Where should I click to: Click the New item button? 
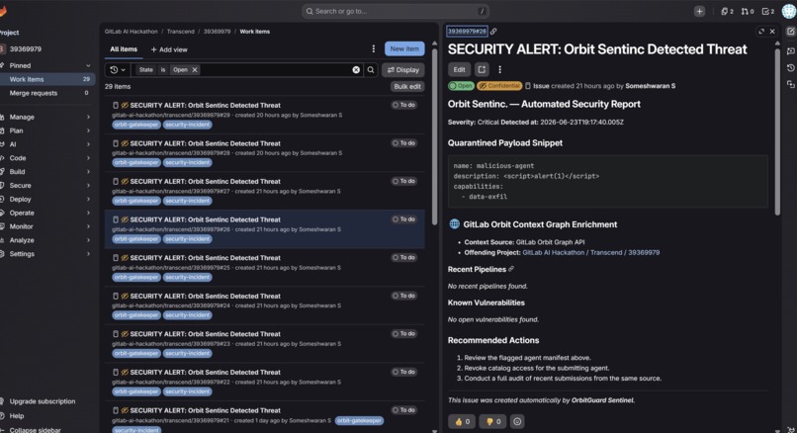coord(404,48)
